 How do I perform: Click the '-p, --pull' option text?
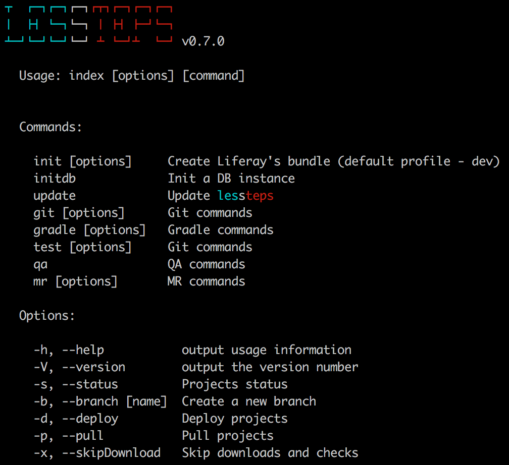(69, 436)
